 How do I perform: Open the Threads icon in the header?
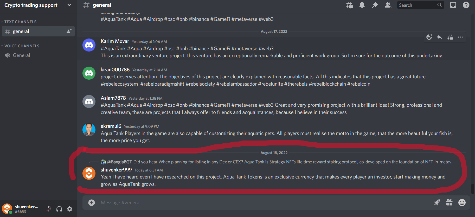point(349,5)
